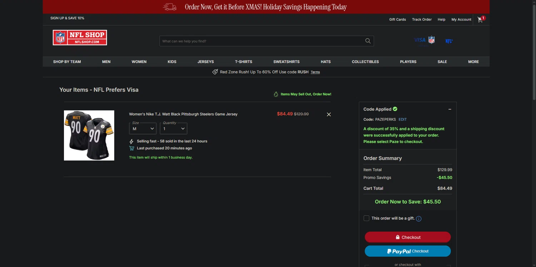This screenshot has height=267, width=536.
Task: Open the Size dropdown
Action: [143, 128]
